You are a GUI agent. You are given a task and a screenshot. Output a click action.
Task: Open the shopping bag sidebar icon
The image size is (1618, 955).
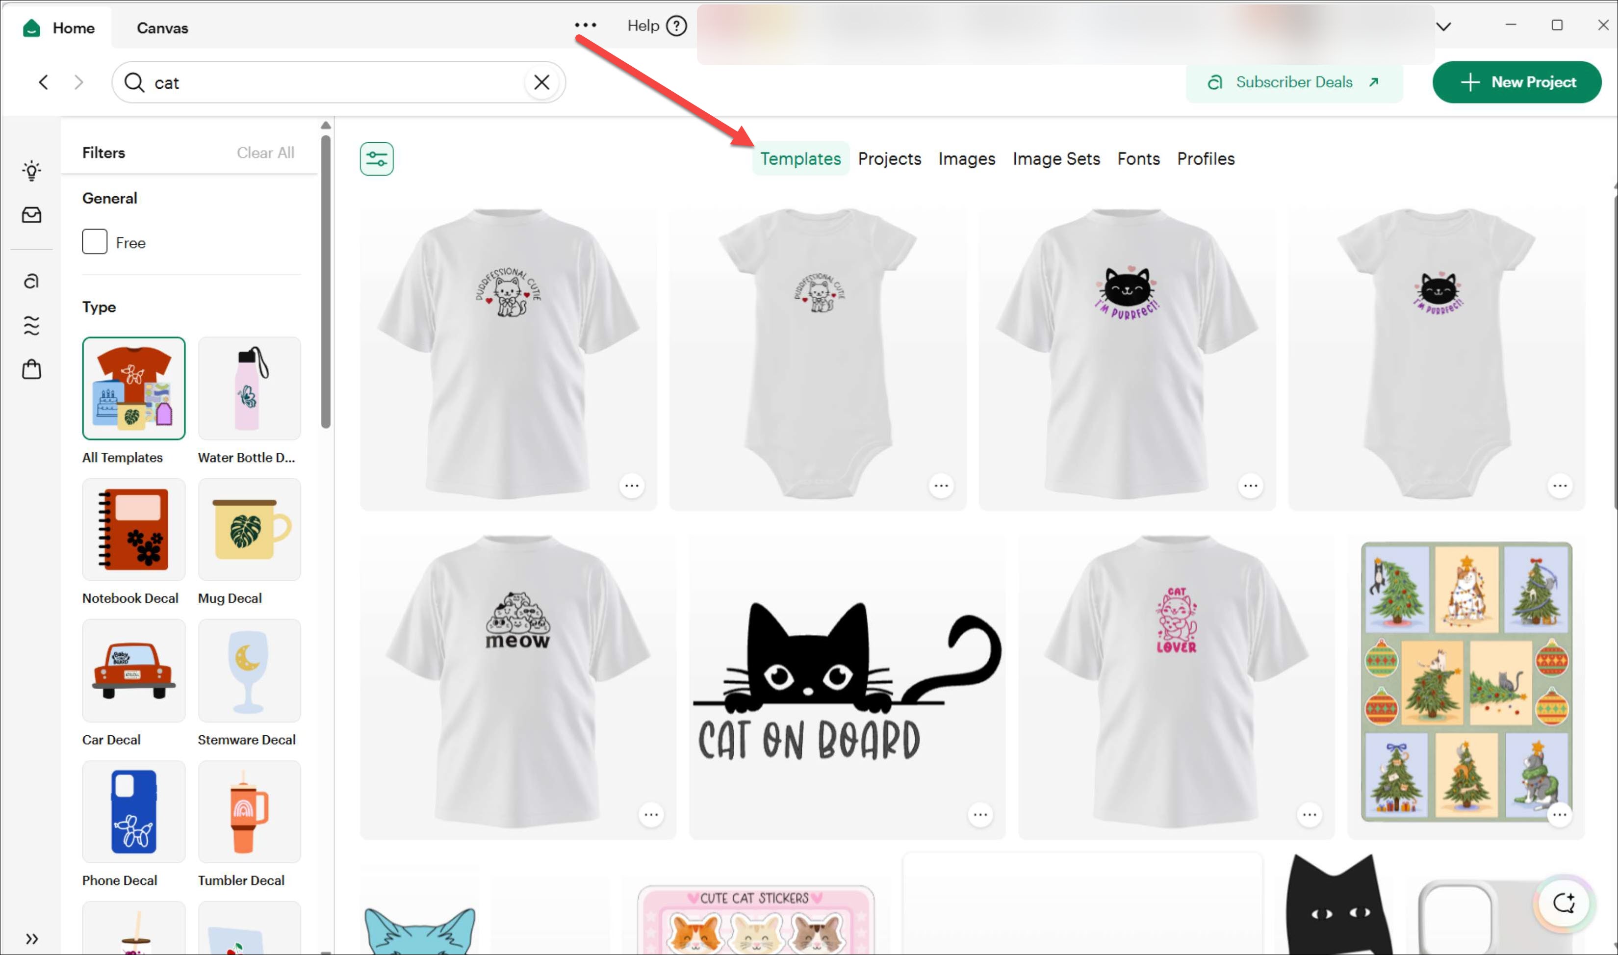point(31,369)
